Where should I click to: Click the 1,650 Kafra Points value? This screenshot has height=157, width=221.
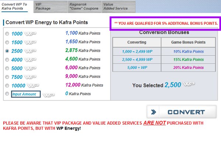[83, 42]
